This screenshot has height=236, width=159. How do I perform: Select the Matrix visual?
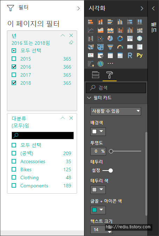[x=120, y=55]
